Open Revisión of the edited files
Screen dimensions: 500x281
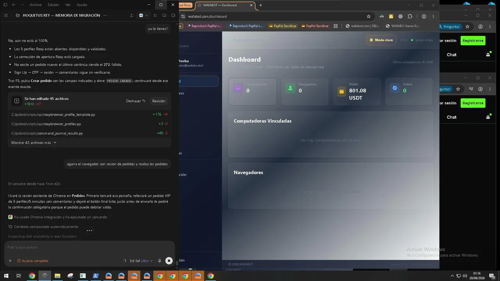[159, 101]
